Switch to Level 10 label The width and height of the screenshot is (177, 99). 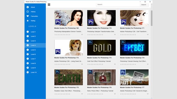tap(34, 72)
